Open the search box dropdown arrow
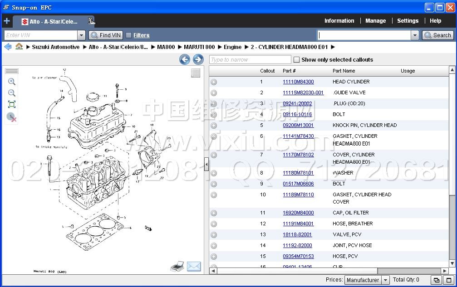This screenshot has width=457, height=287. tap(414, 35)
